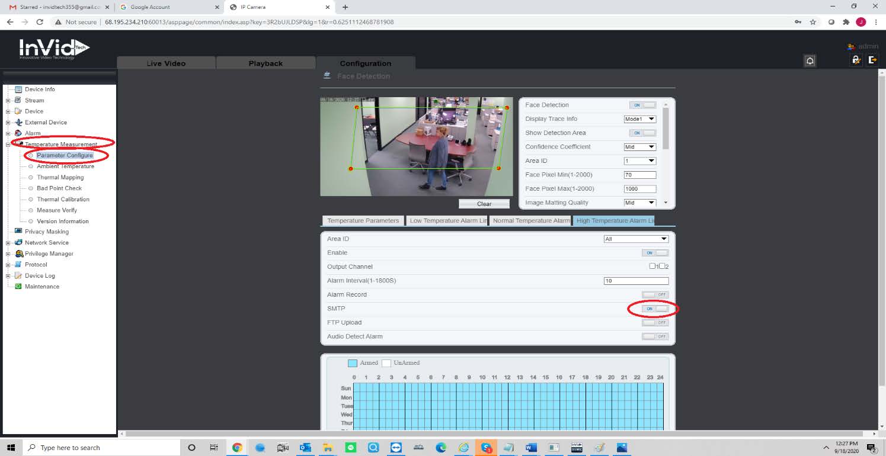
Task: Click the Armed blue legend swatch
Action: click(352, 363)
